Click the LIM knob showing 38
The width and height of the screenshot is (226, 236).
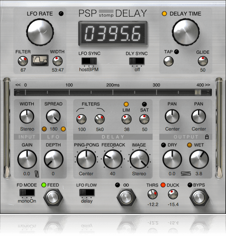coord(127,119)
